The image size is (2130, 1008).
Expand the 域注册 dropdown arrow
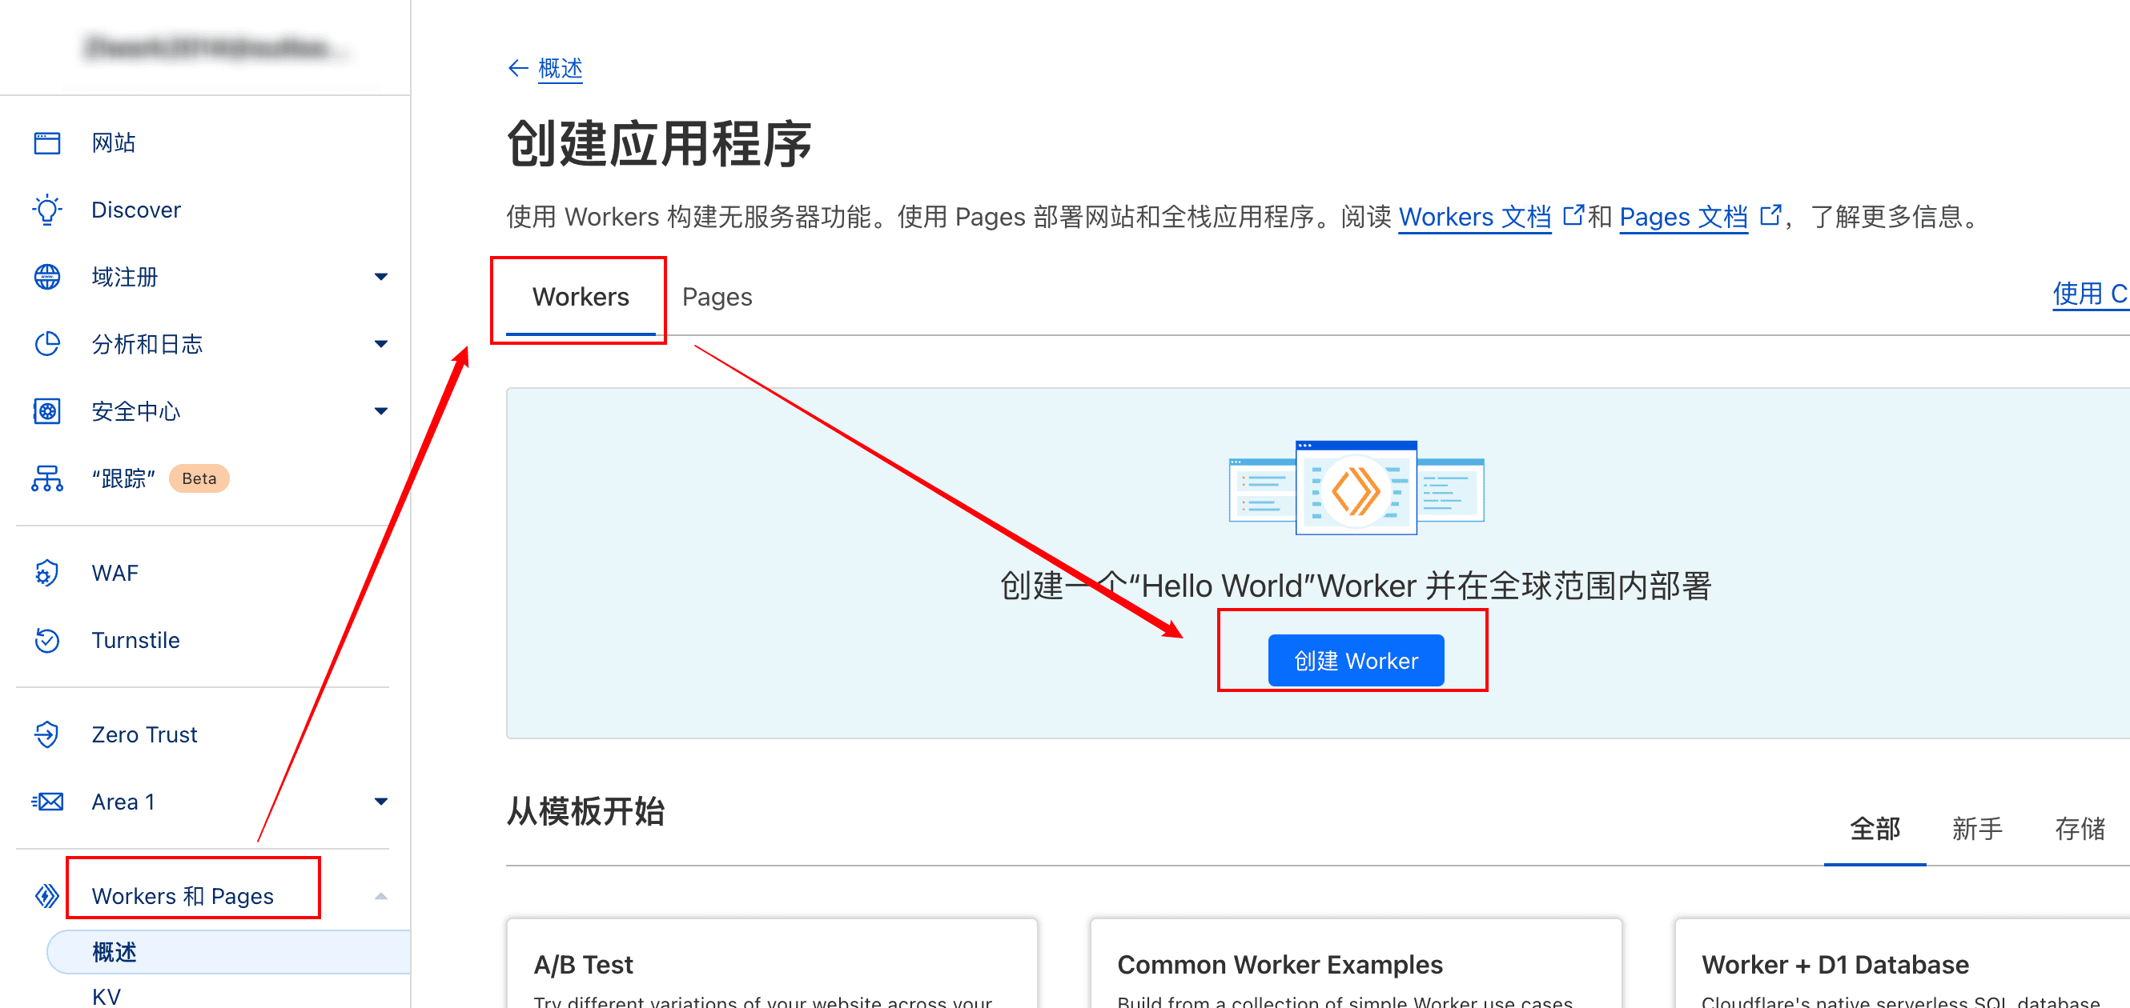pyautogui.click(x=380, y=277)
